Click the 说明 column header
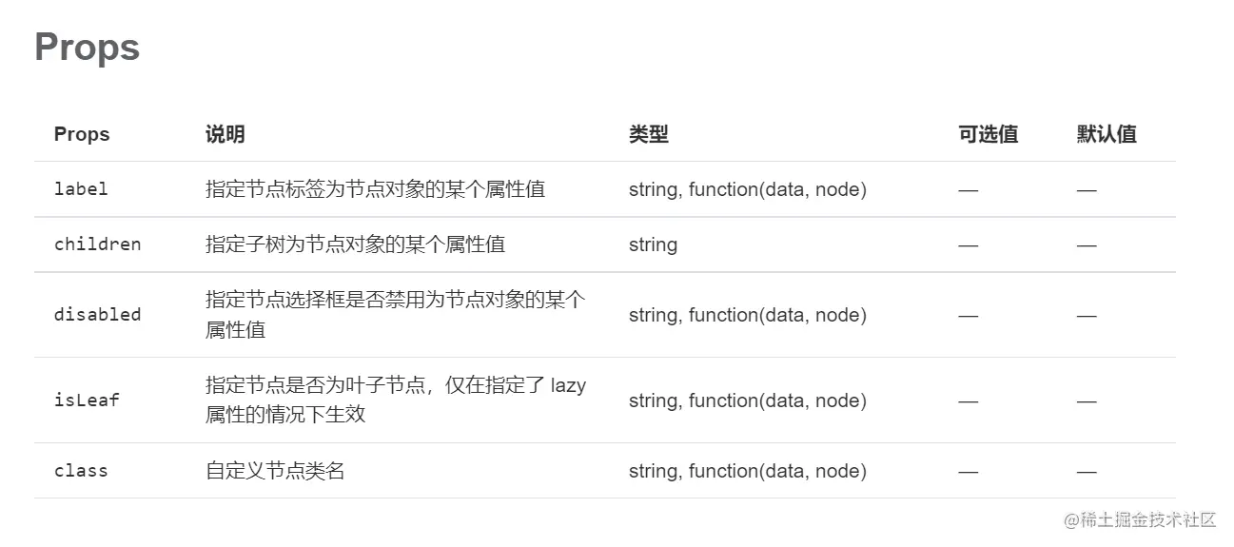Image resolution: width=1234 pixels, height=547 pixels. [x=225, y=134]
